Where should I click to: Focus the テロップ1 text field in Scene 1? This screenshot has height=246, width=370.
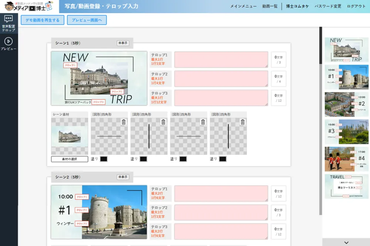point(221,60)
